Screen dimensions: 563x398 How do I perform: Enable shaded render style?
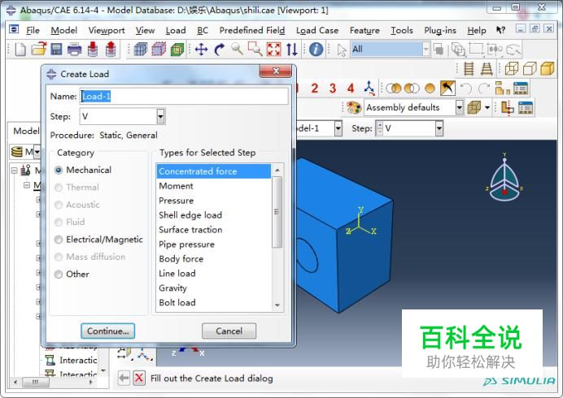pyautogui.click(x=548, y=68)
